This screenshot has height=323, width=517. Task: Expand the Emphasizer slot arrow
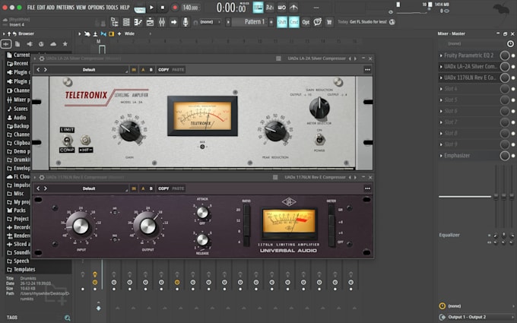[441, 156]
